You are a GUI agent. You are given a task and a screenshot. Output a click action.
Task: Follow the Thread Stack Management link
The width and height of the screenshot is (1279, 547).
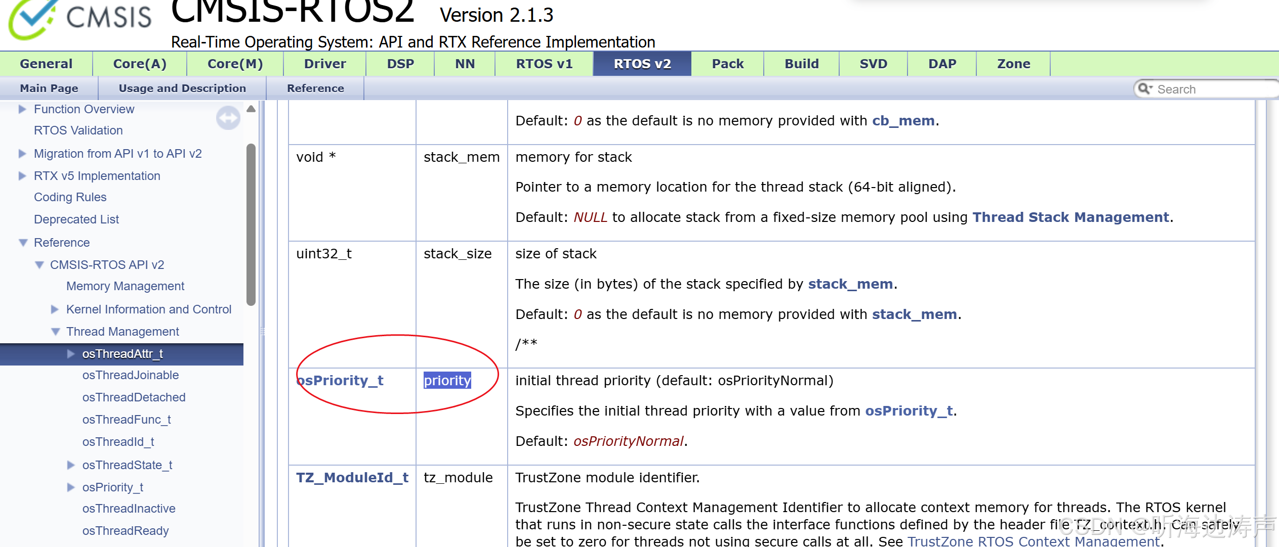[x=1070, y=217]
